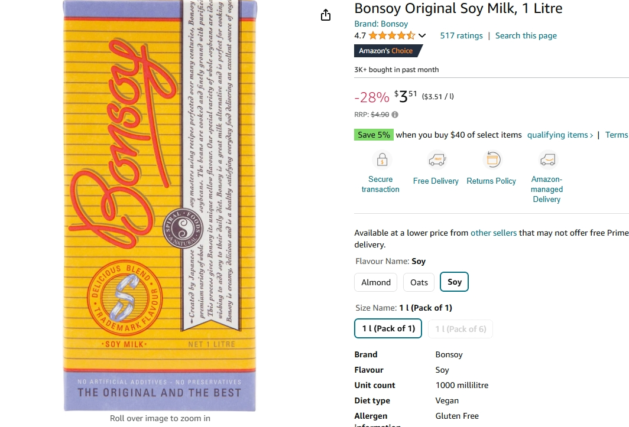This screenshot has width=629, height=427.
Task: Expand the ratings breakdown chevron
Action: tap(422, 35)
